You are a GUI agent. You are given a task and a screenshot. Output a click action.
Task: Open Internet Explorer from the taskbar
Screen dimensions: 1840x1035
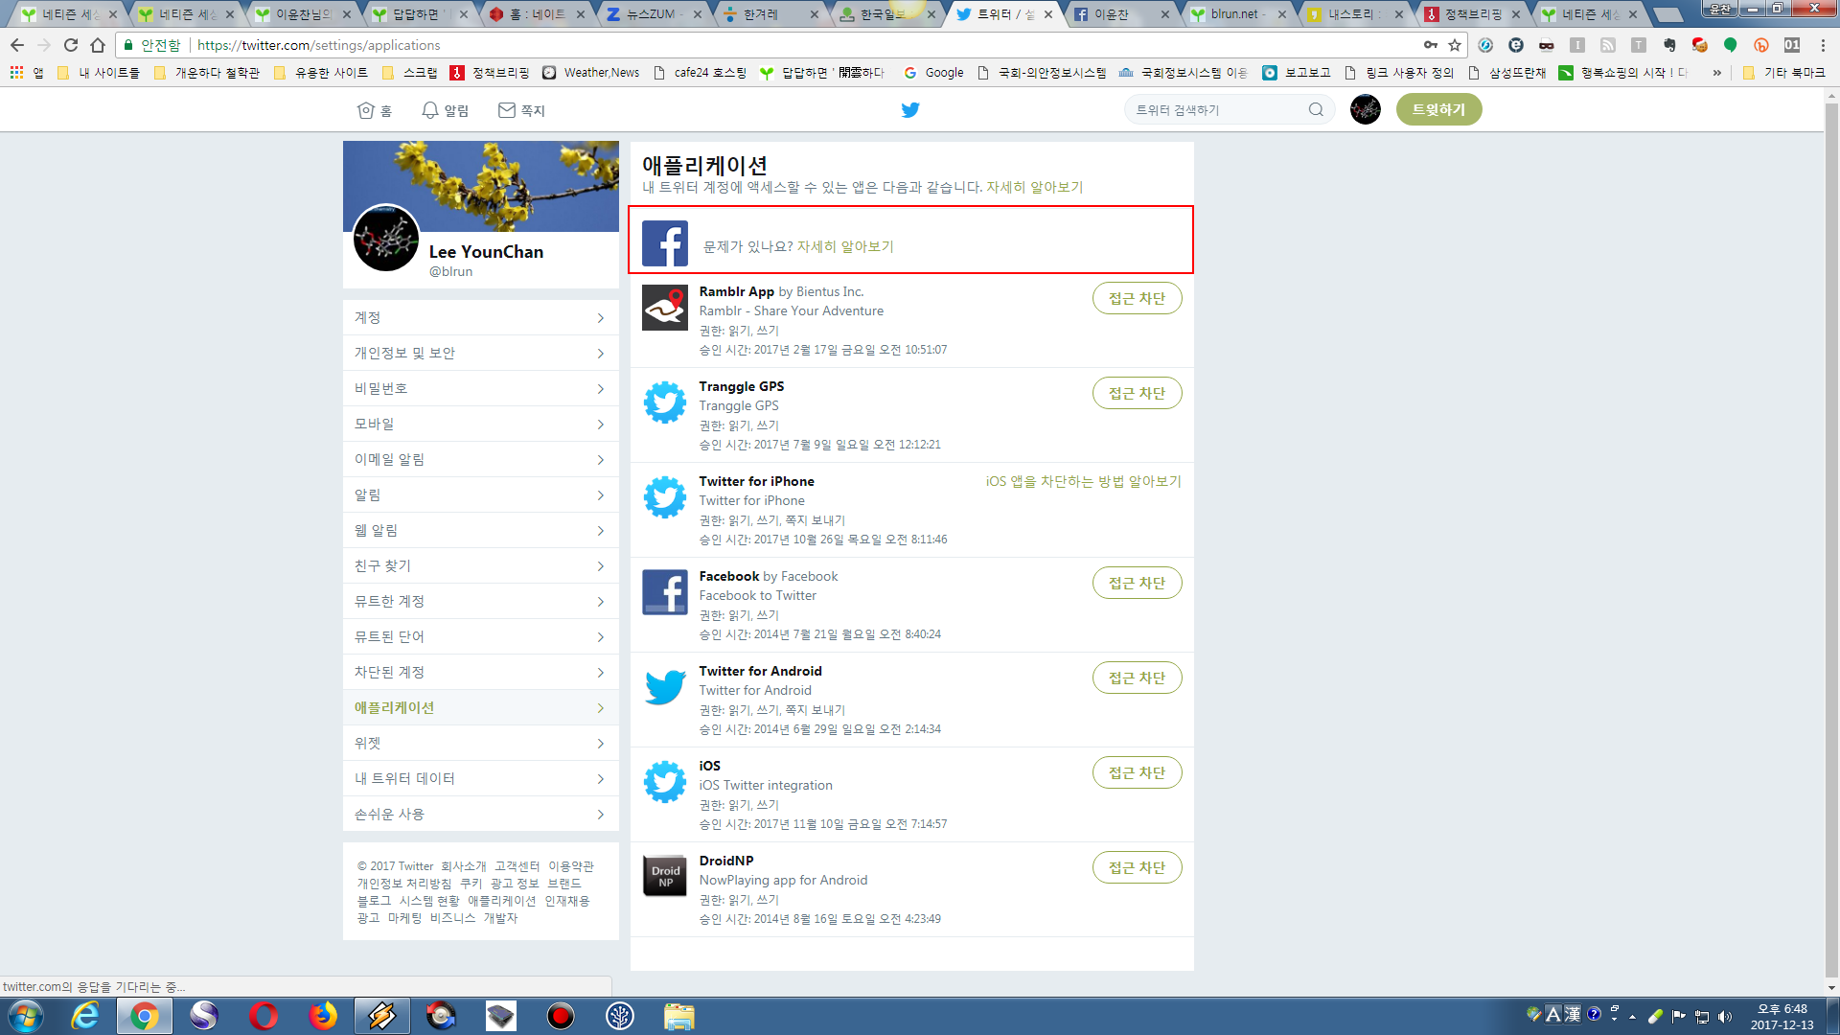pyautogui.click(x=85, y=1016)
